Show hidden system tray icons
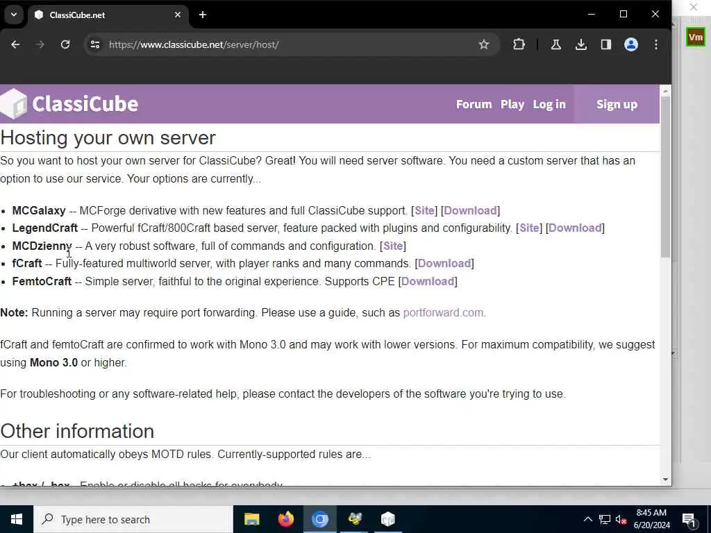 (x=587, y=519)
